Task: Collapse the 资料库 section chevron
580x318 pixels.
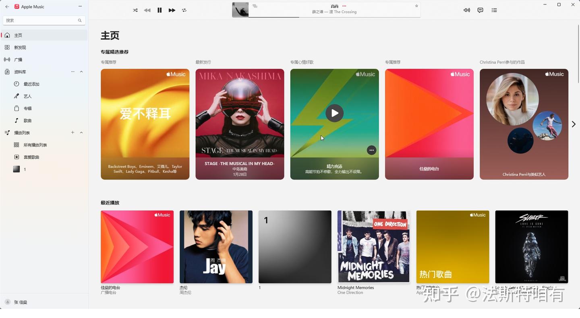Action: pos(81,72)
